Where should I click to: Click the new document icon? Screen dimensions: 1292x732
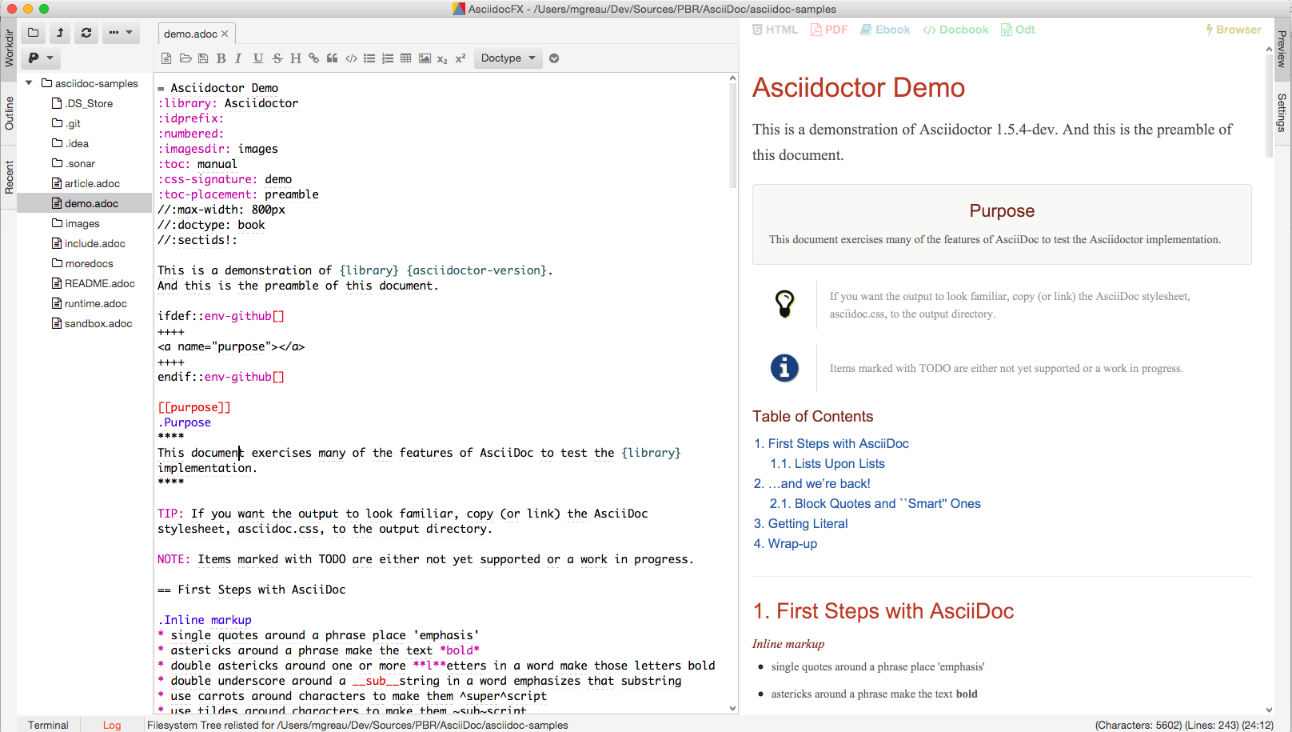(166, 58)
